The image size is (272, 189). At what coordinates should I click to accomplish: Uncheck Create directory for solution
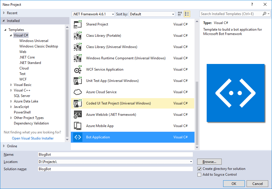(199, 169)
